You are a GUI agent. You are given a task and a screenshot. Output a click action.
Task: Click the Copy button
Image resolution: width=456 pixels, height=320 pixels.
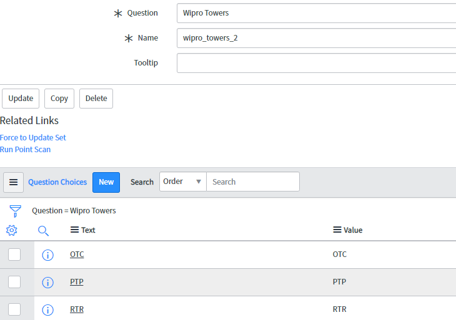[x=59, y=99]
